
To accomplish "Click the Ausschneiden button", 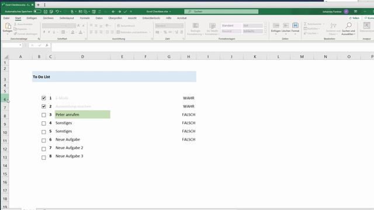I will tap(23, 24).
